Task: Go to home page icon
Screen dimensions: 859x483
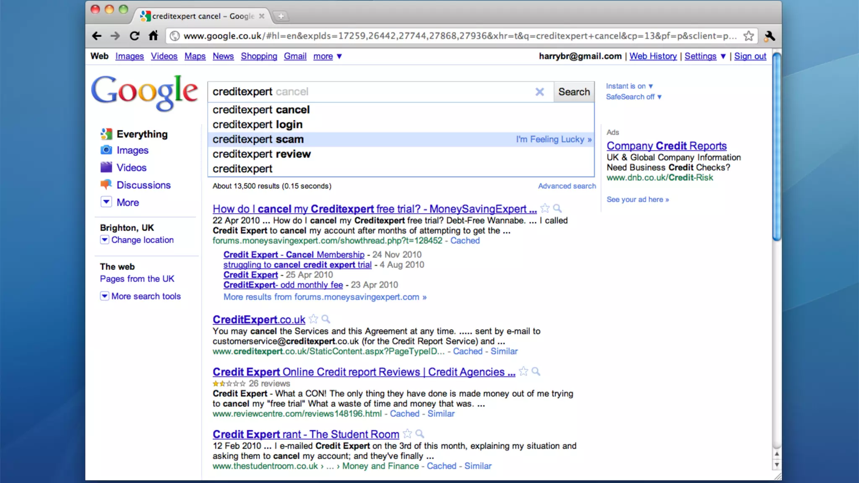Action: (154, 36)
